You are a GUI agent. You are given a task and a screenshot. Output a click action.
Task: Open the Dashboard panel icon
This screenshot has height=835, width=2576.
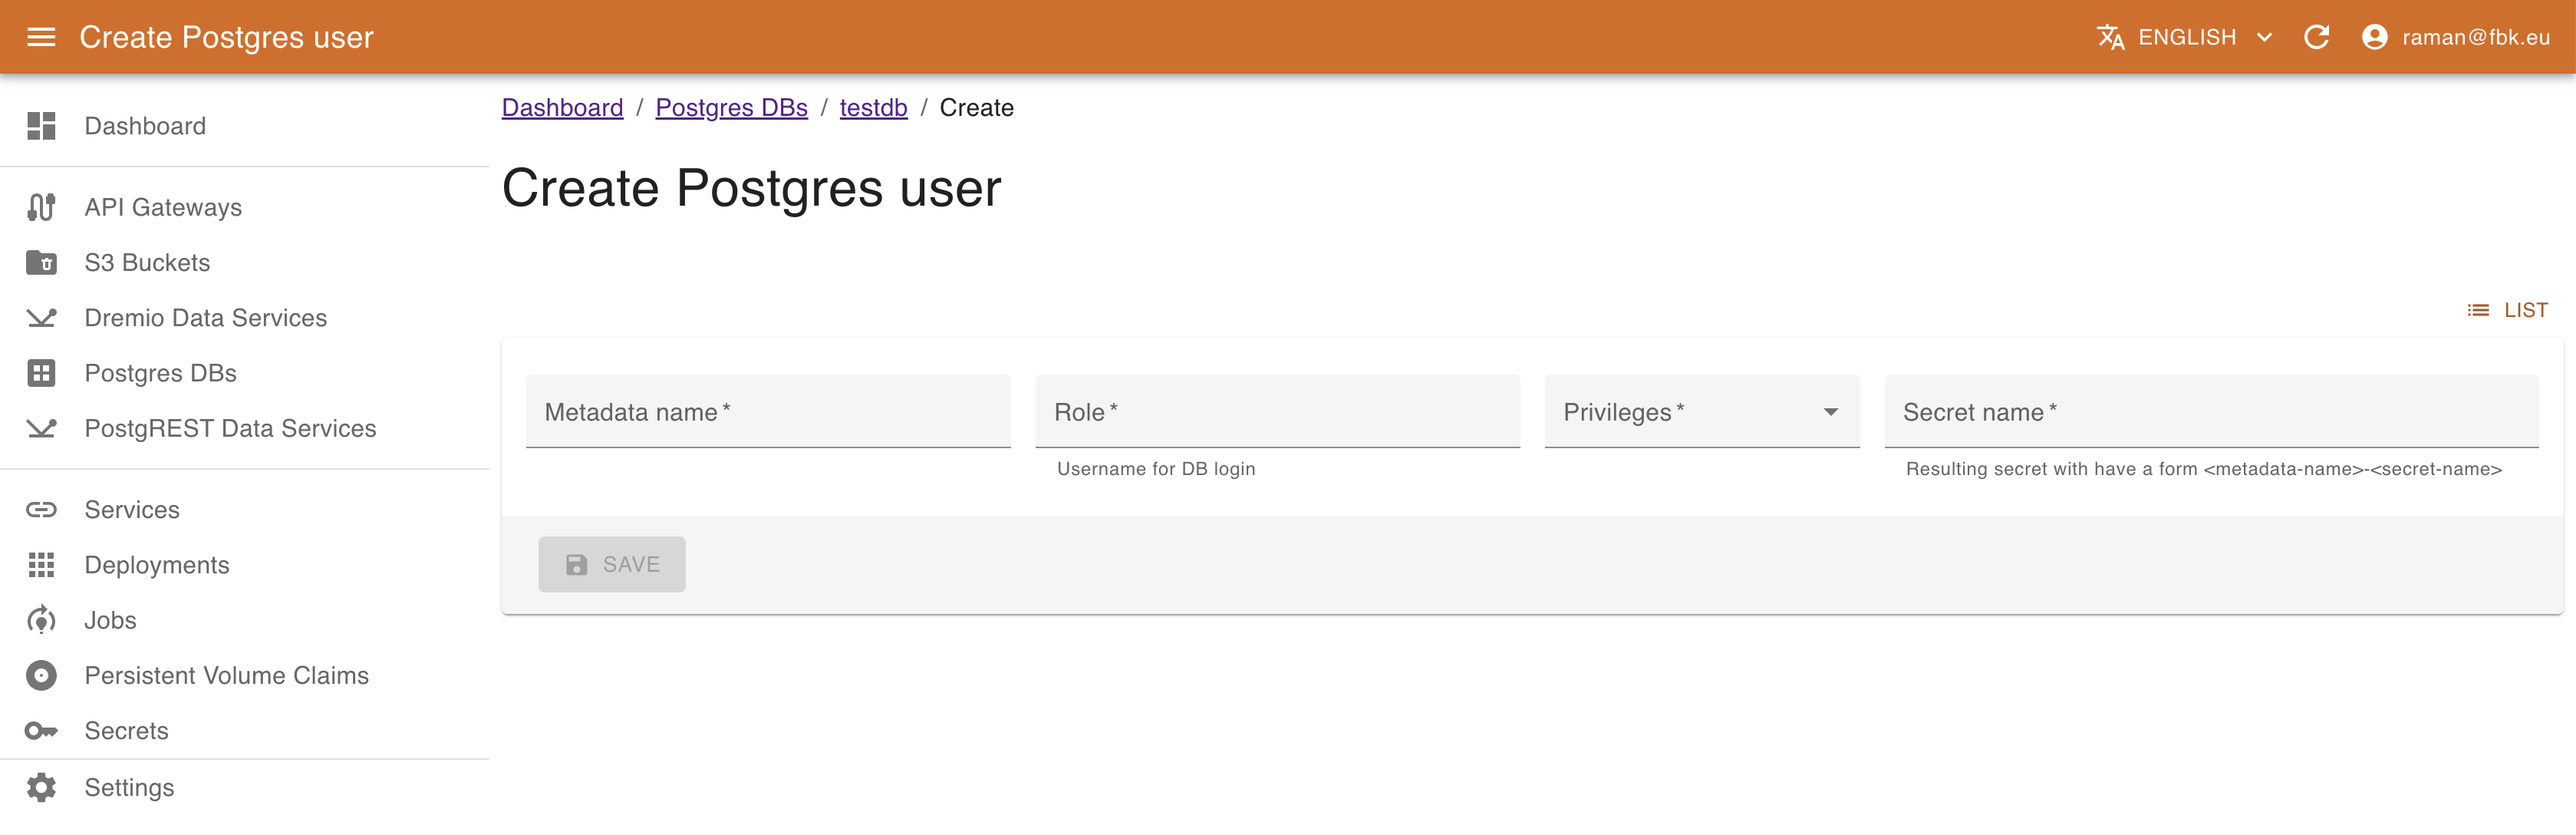[41, 125]
